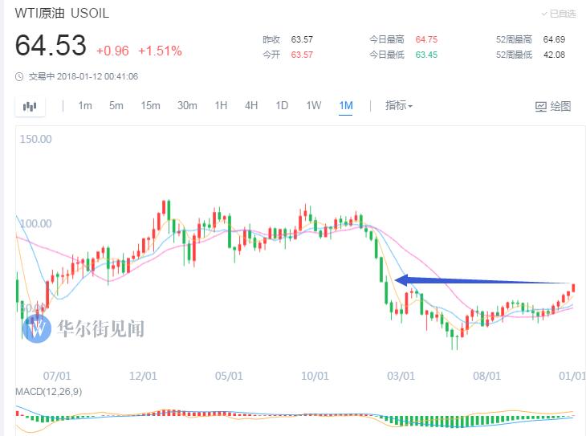
Task: Select the 1W weekly interval
Action: pyautogui.click(x=313, y=106)
